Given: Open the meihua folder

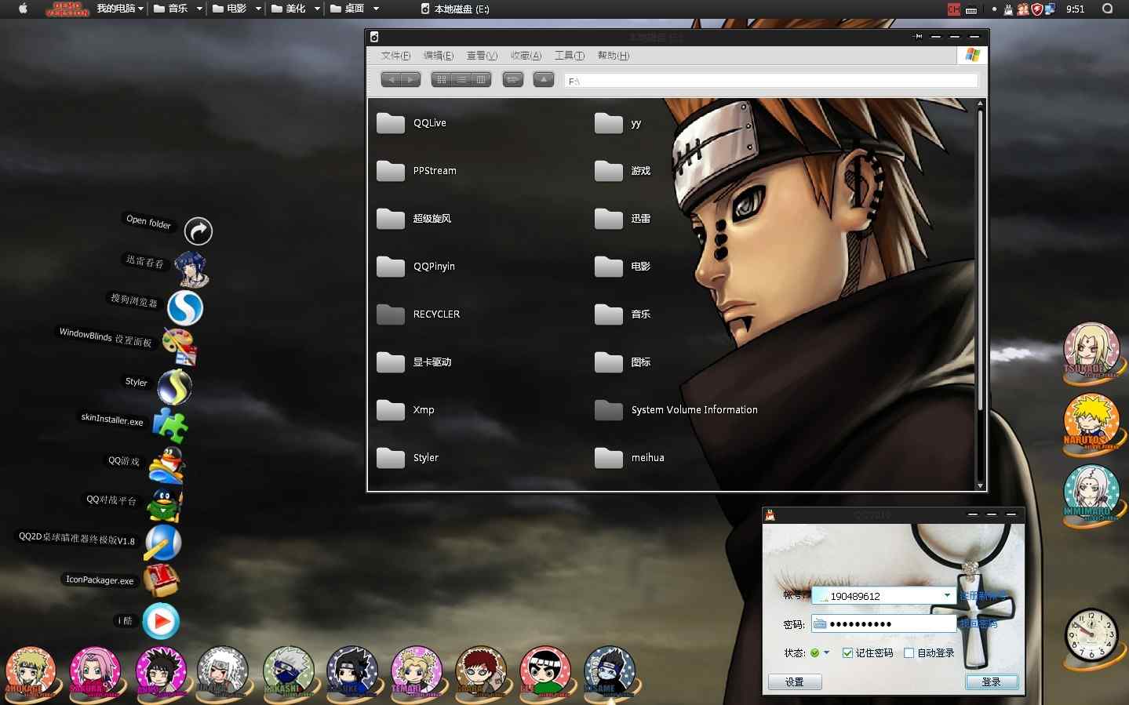Looking at the screenshot, I should (629, 458).
